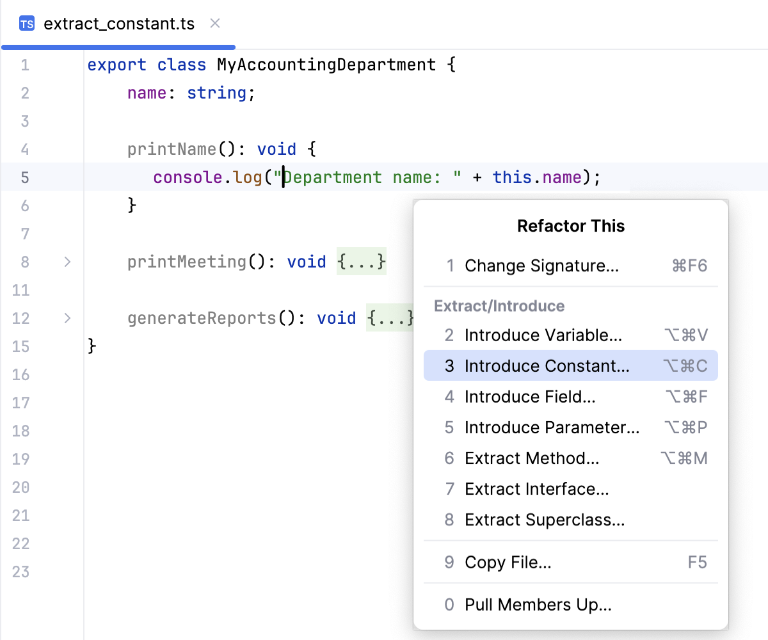Image resolution: width=768 pixels, height=640 pixels.
Task: Click the fold arrow beside line 8
Action: click(x=67, y=262)
